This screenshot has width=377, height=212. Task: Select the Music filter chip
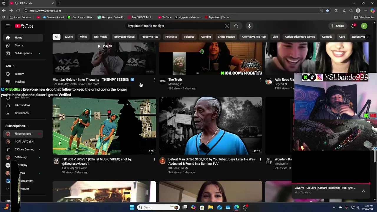coord(69,37)
